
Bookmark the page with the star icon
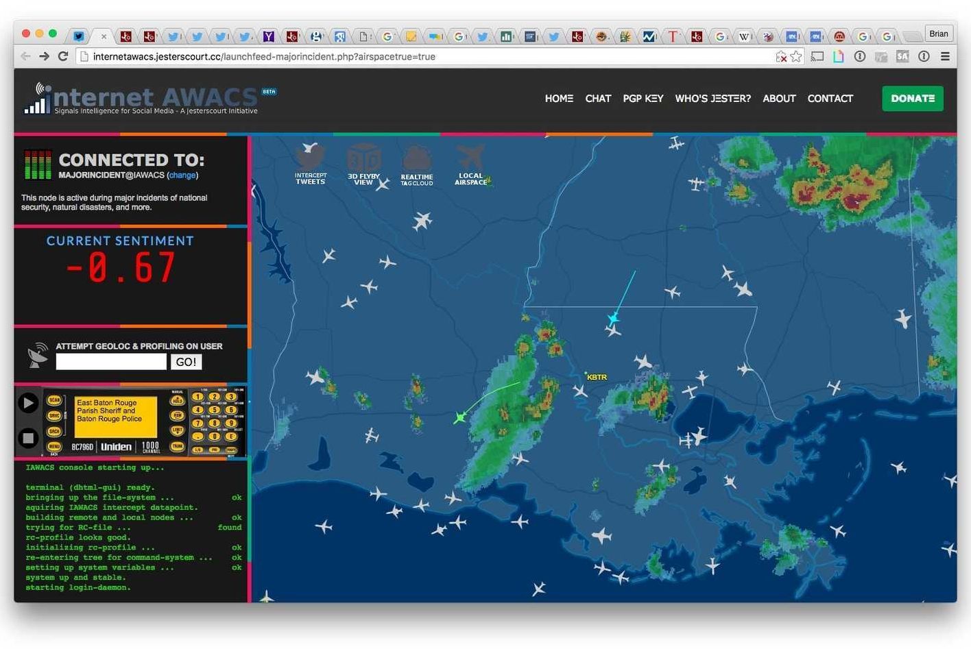click(796, 57)
